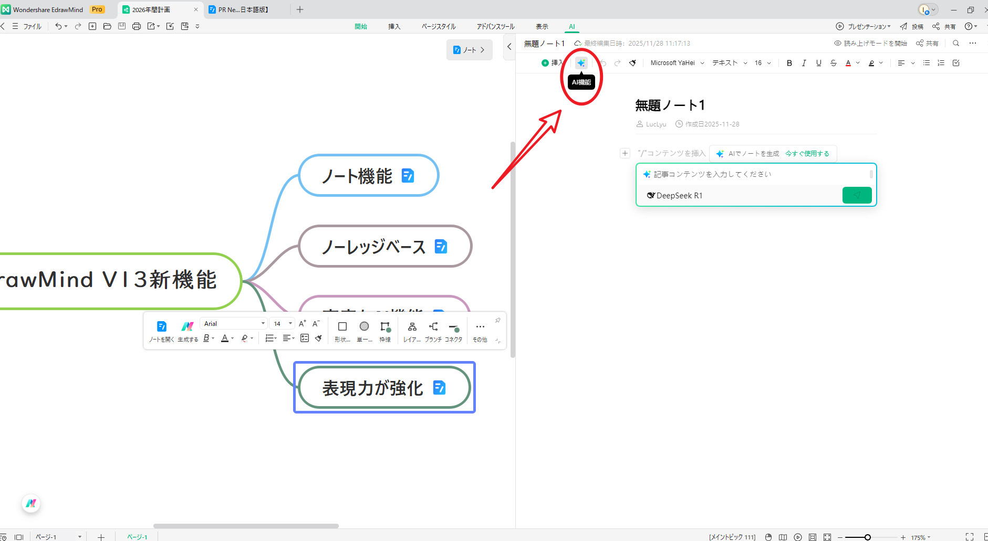Click the 生成する AI generate icon

click(188, 326)
